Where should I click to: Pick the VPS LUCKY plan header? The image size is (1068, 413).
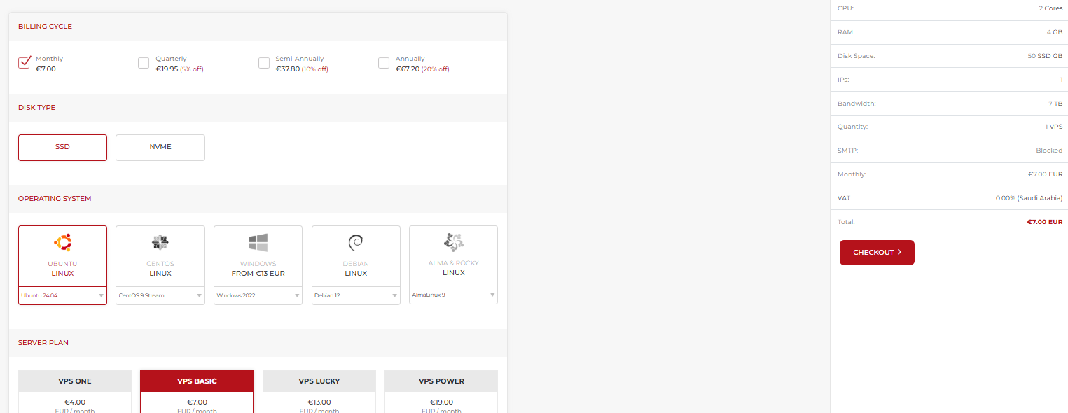coord(319,381)
